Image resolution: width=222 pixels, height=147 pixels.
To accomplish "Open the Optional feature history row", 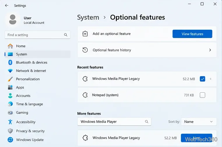I will pos(147,50).
